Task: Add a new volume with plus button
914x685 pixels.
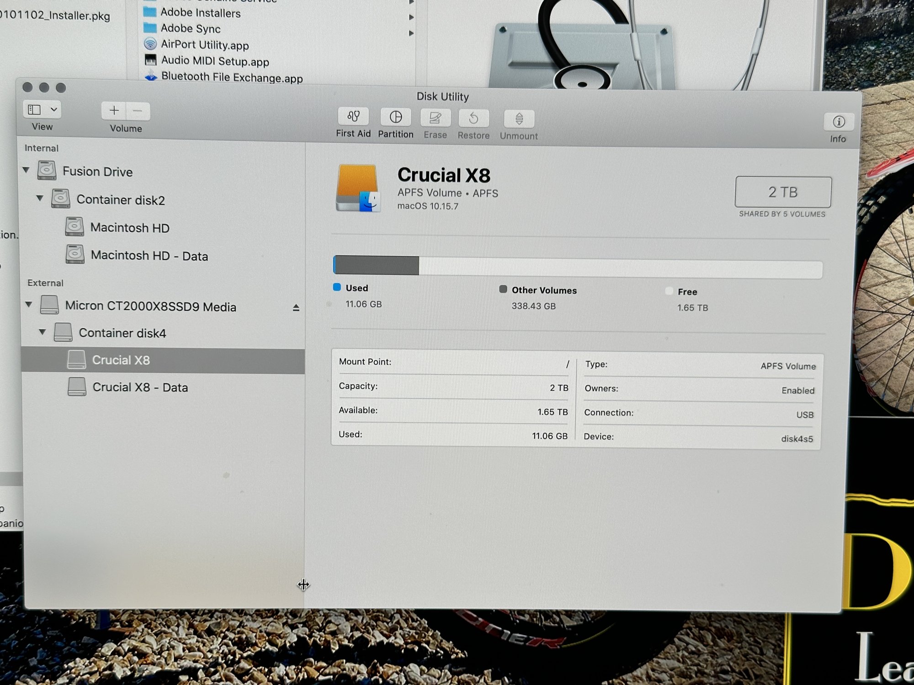Action: tap(114, 111)
